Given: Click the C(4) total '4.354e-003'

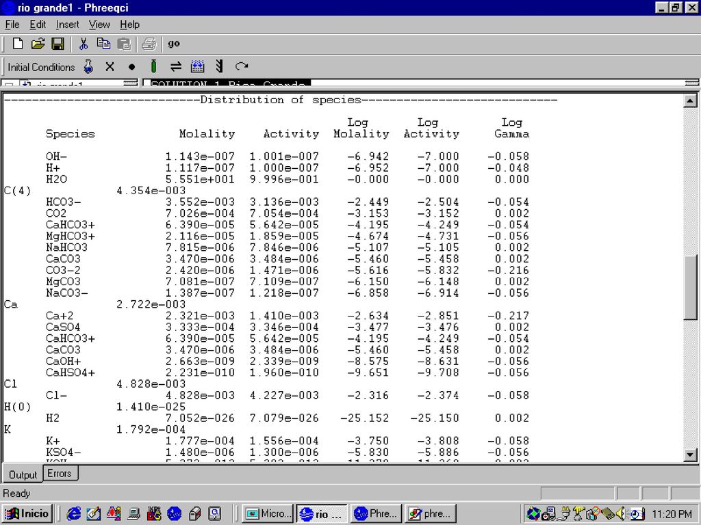Looking at the screenshot, I should (151, 191).
